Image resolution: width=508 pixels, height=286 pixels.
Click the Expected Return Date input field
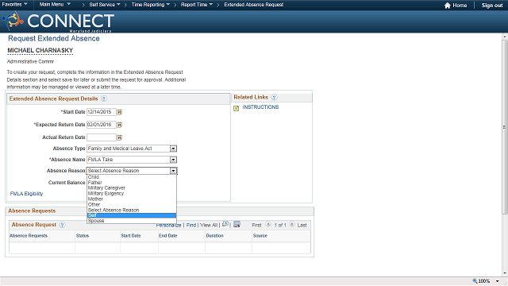(102, 125)
